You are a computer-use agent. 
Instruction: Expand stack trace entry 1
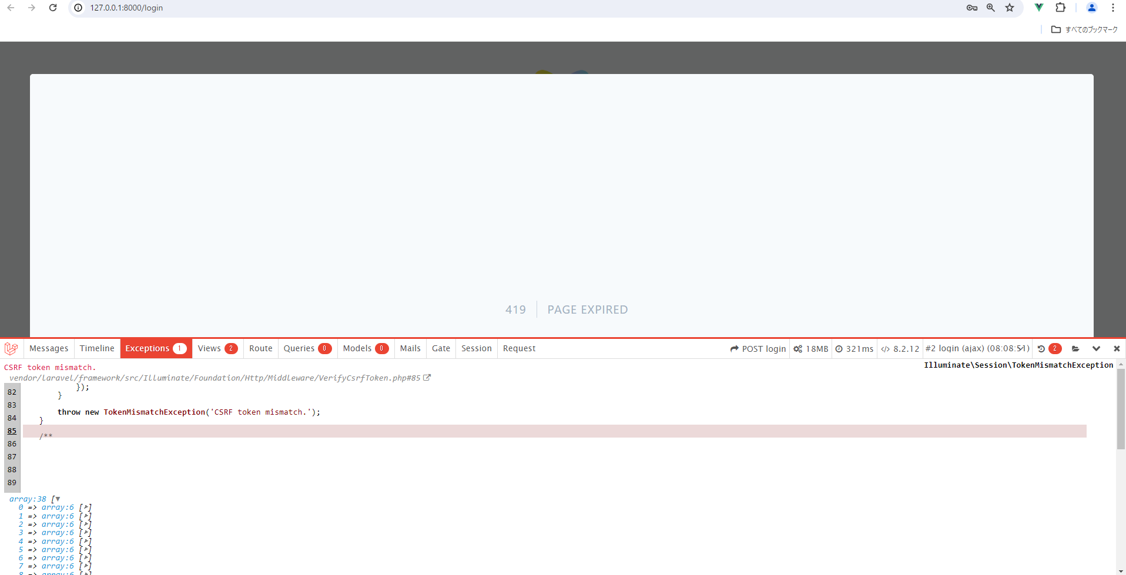click(x=86, y=516)
